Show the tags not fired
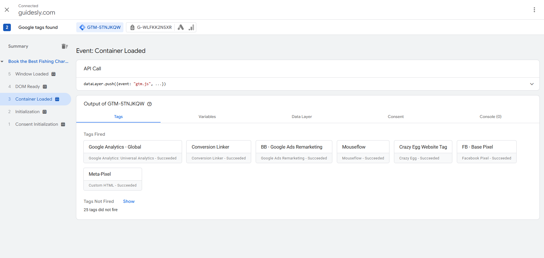544x258 pixels. click(x=129, y=201)
